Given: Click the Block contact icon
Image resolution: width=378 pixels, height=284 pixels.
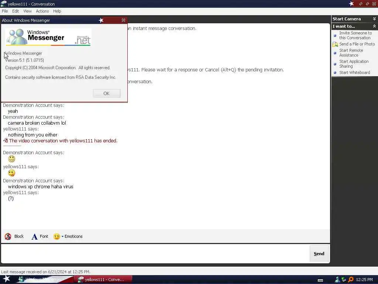Looking at the screenshot, I should coord(8,236).
